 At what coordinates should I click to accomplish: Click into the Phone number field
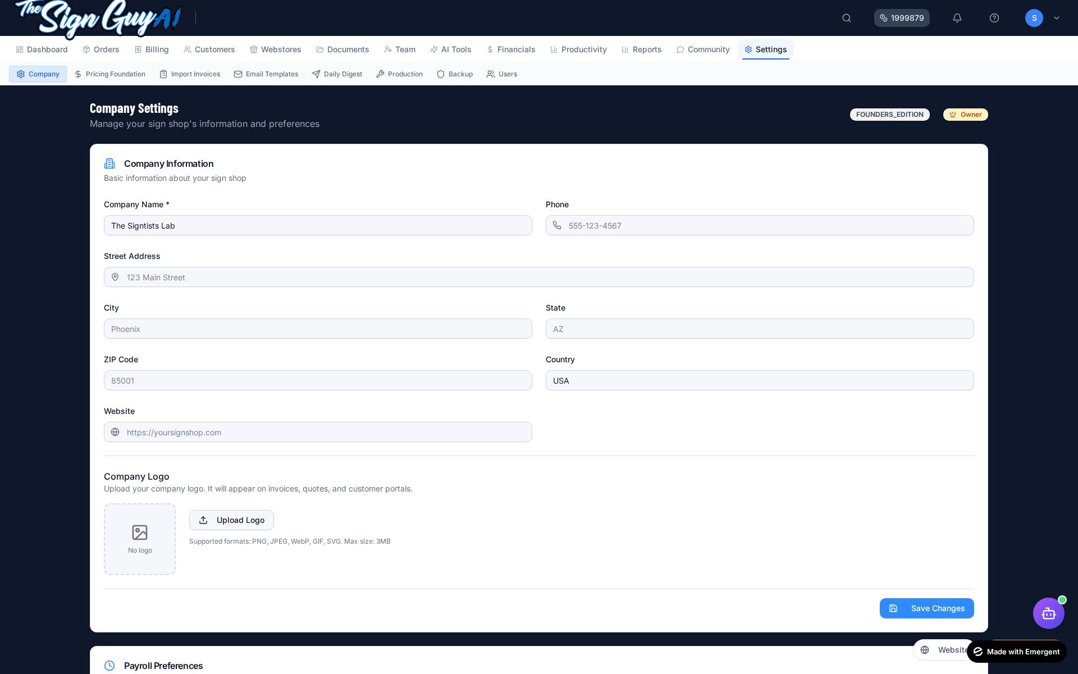(760, 225)
